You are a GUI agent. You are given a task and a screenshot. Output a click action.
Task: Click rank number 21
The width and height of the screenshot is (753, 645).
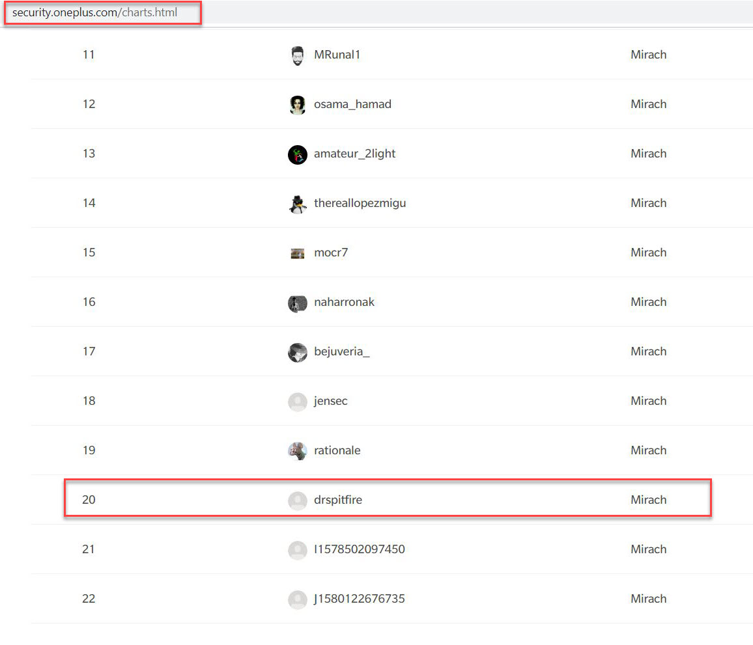click(89, 549)
